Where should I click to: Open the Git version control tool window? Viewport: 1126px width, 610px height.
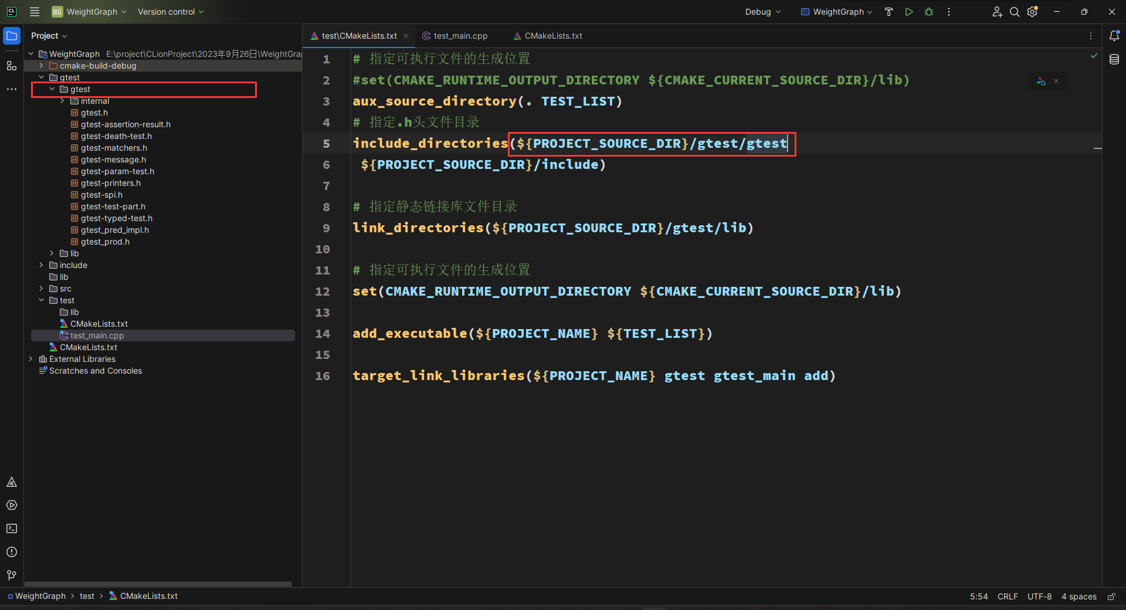tap(12, 575)
